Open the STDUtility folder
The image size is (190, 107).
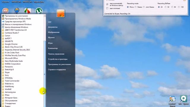click(7, 78)
